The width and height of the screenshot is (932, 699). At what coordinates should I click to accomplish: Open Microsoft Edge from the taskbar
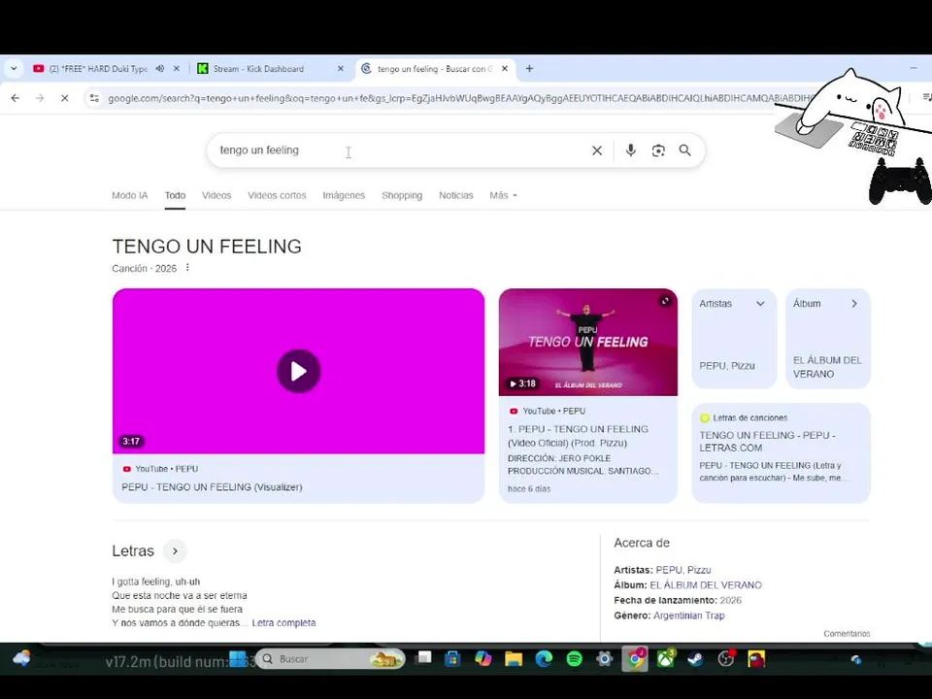(544, 659)
